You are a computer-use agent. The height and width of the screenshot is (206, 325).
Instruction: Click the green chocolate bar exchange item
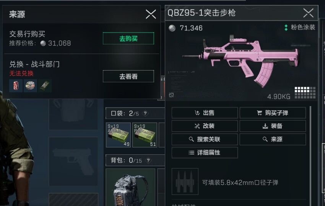pyautogui.click(x=45, y=85)
